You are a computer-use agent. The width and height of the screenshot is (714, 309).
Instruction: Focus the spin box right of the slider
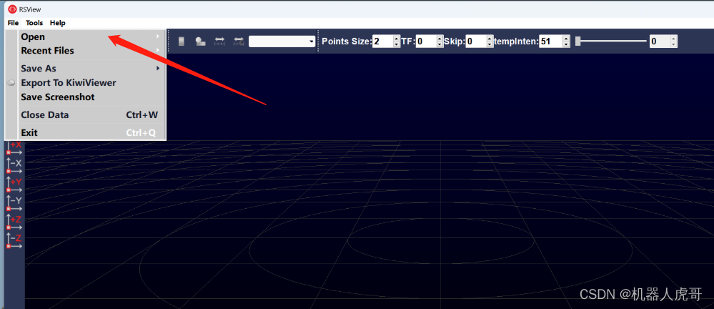(x=660, y=41)
